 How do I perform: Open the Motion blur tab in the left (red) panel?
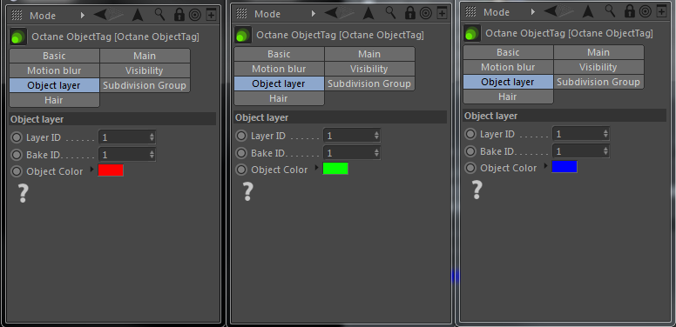click(x=54, y=70)
